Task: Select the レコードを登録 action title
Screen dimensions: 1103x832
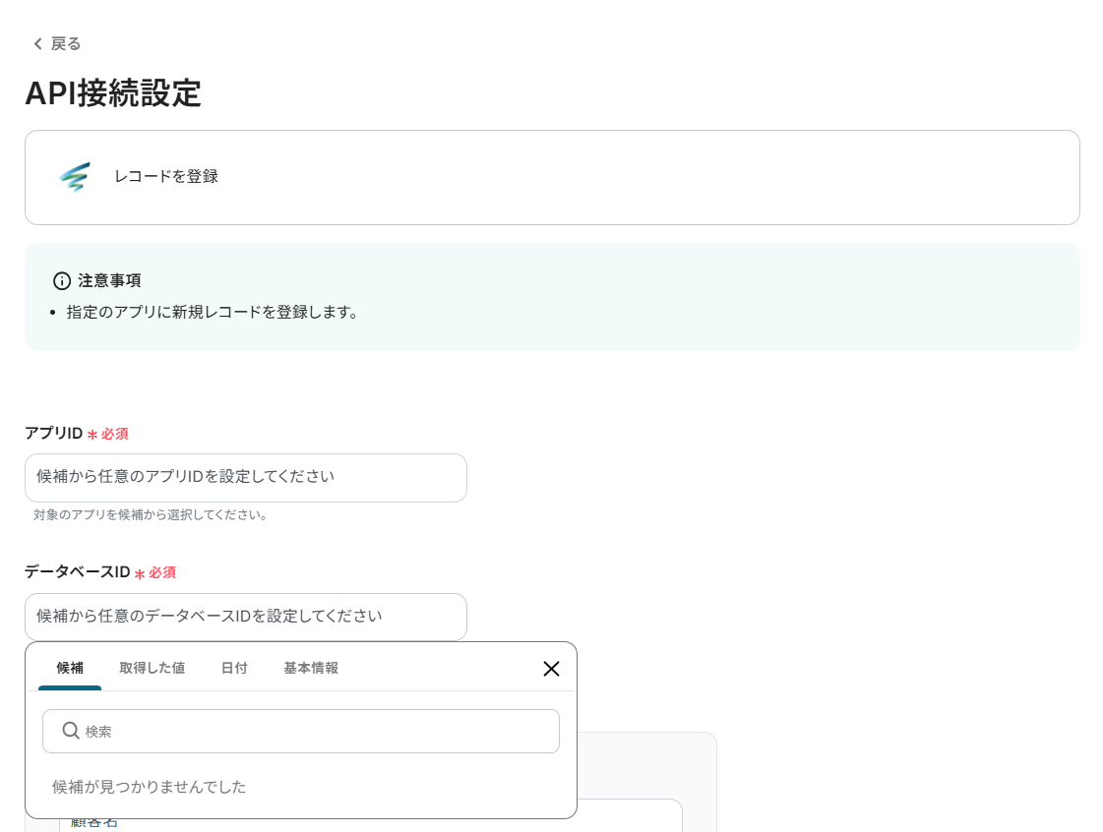Action: click(x=165, y=177)
